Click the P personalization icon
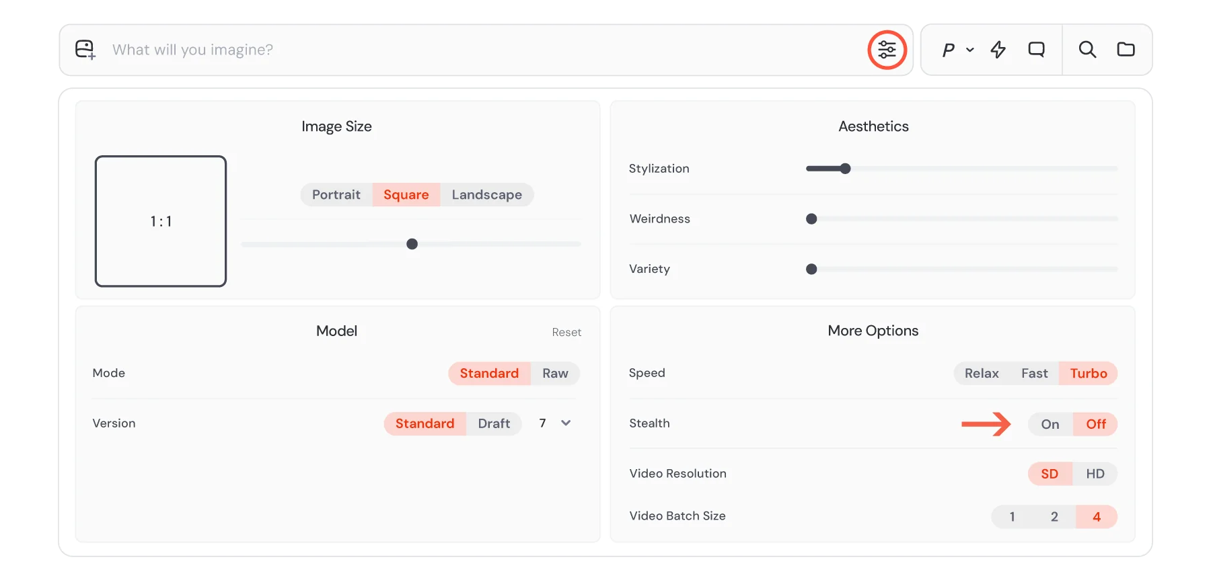 pos(949,50)
